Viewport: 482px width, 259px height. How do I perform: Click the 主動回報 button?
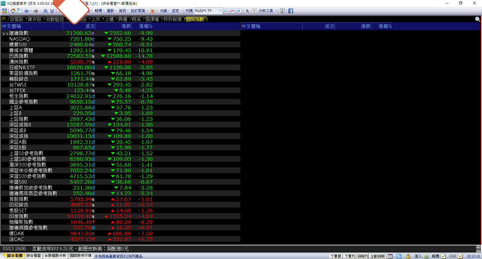pos(378,256)
